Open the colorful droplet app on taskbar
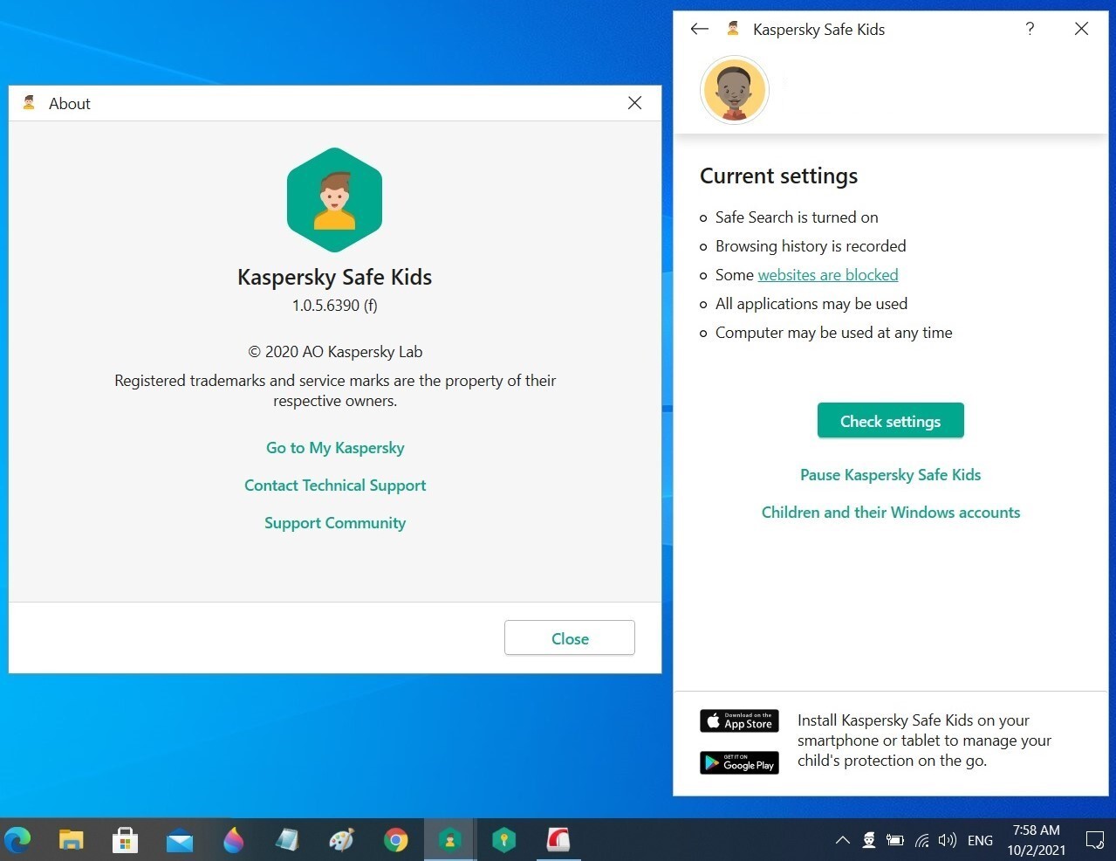The width and height of the screenshot is (1116, 861). point(234,840)
